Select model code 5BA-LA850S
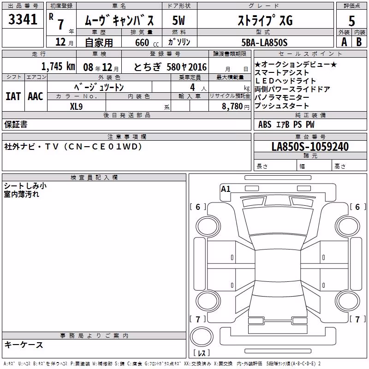 pos(264,42)
